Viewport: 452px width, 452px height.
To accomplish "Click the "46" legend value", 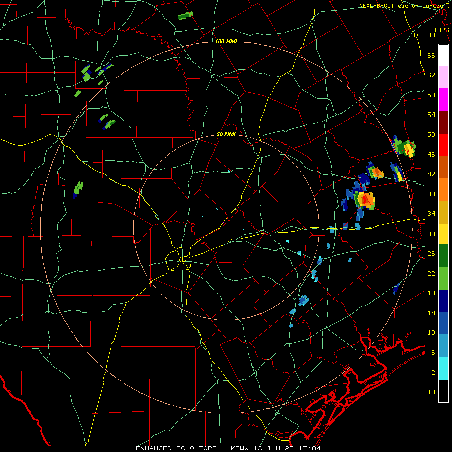I will pyautogui.click(x=431, y=155).
